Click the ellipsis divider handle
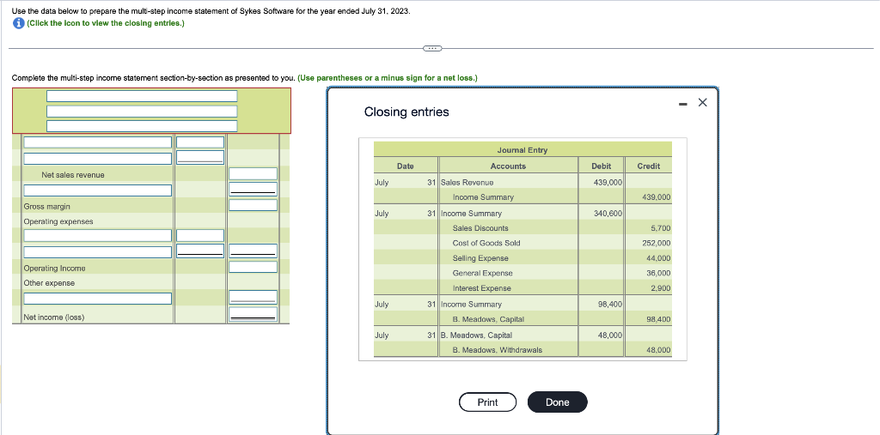The height and width of the screenshot is (435, 880). (x=432, y=48)
